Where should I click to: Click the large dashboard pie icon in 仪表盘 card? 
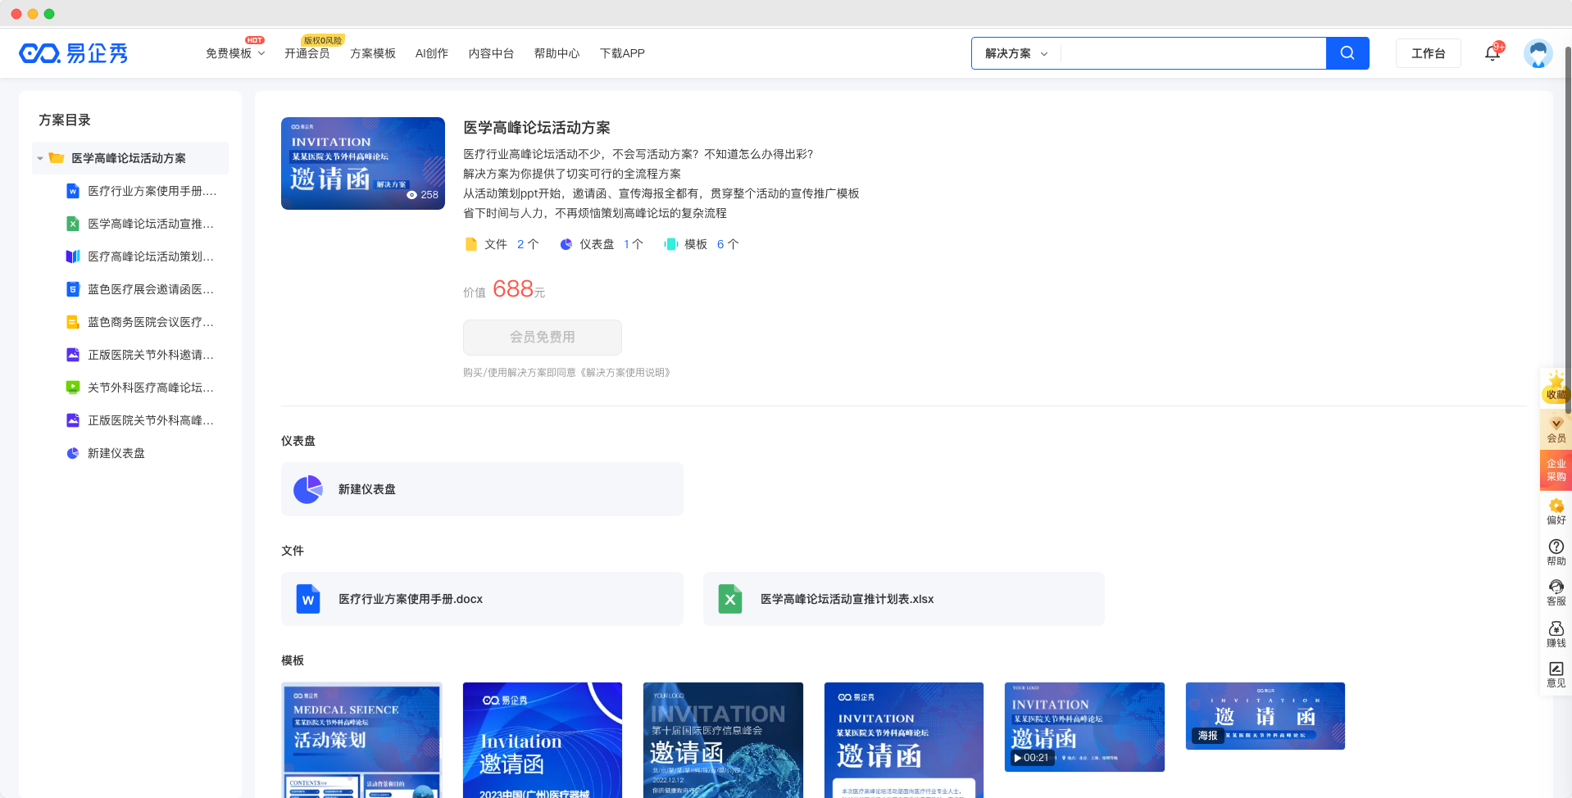(x=308, y=489)
